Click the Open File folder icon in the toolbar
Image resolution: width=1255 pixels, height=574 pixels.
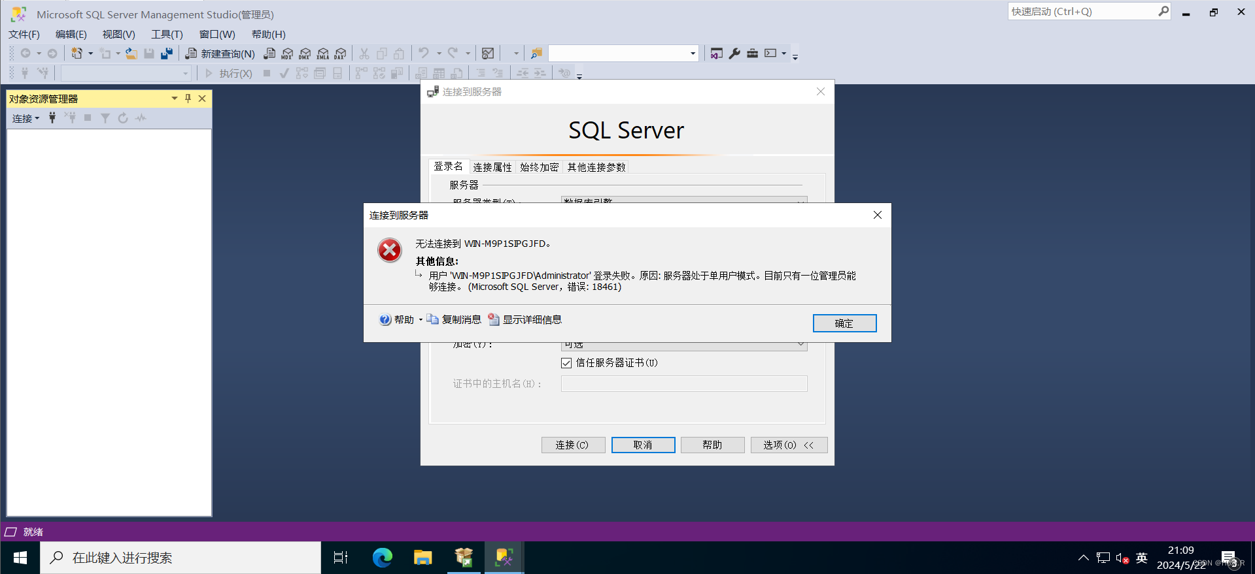[131, 54]
